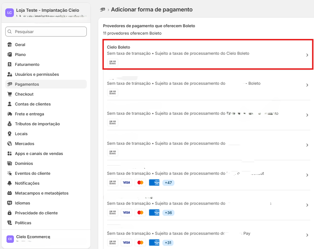Click the Cielo Ecommerce account name
The height and width of the screenshot is (249, 314).
point(33,237)
